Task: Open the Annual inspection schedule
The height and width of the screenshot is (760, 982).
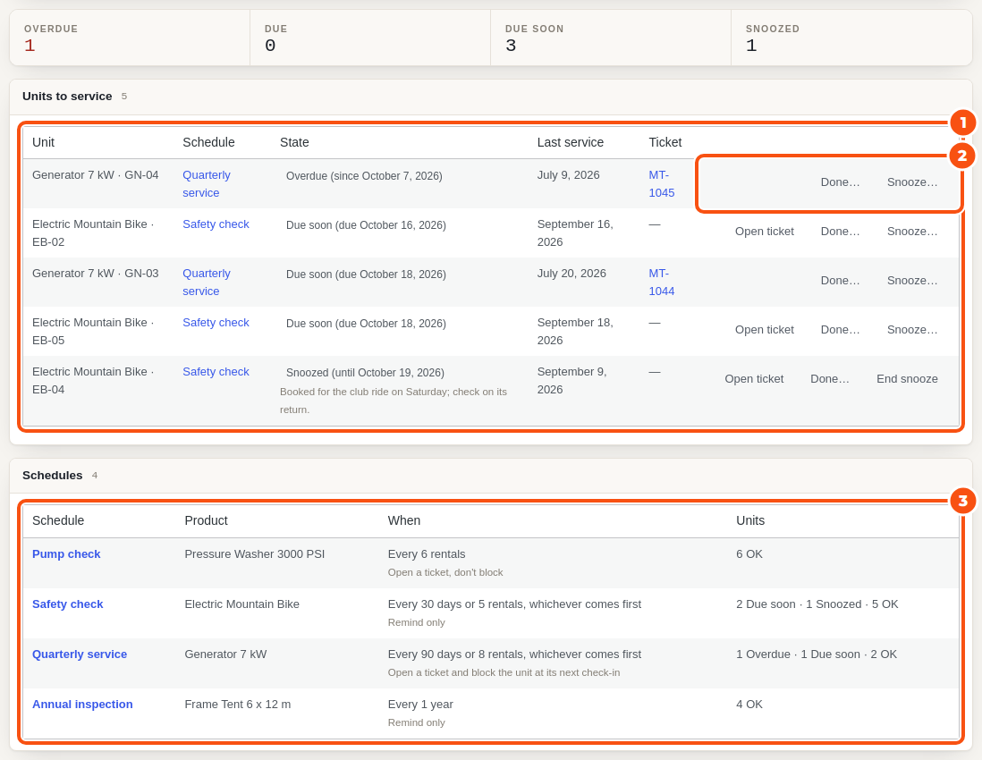Action: coord(82,705)
